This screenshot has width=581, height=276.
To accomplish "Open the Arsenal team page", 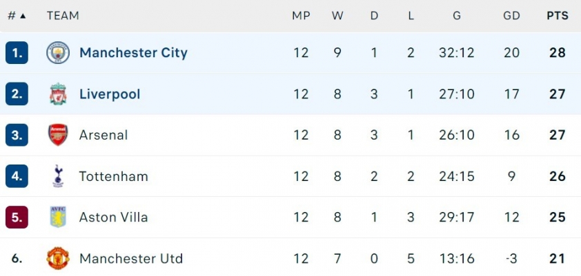I will pos(104,135).
